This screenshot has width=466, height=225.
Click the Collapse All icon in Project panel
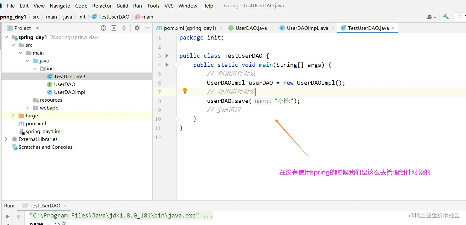click(124, 28)
